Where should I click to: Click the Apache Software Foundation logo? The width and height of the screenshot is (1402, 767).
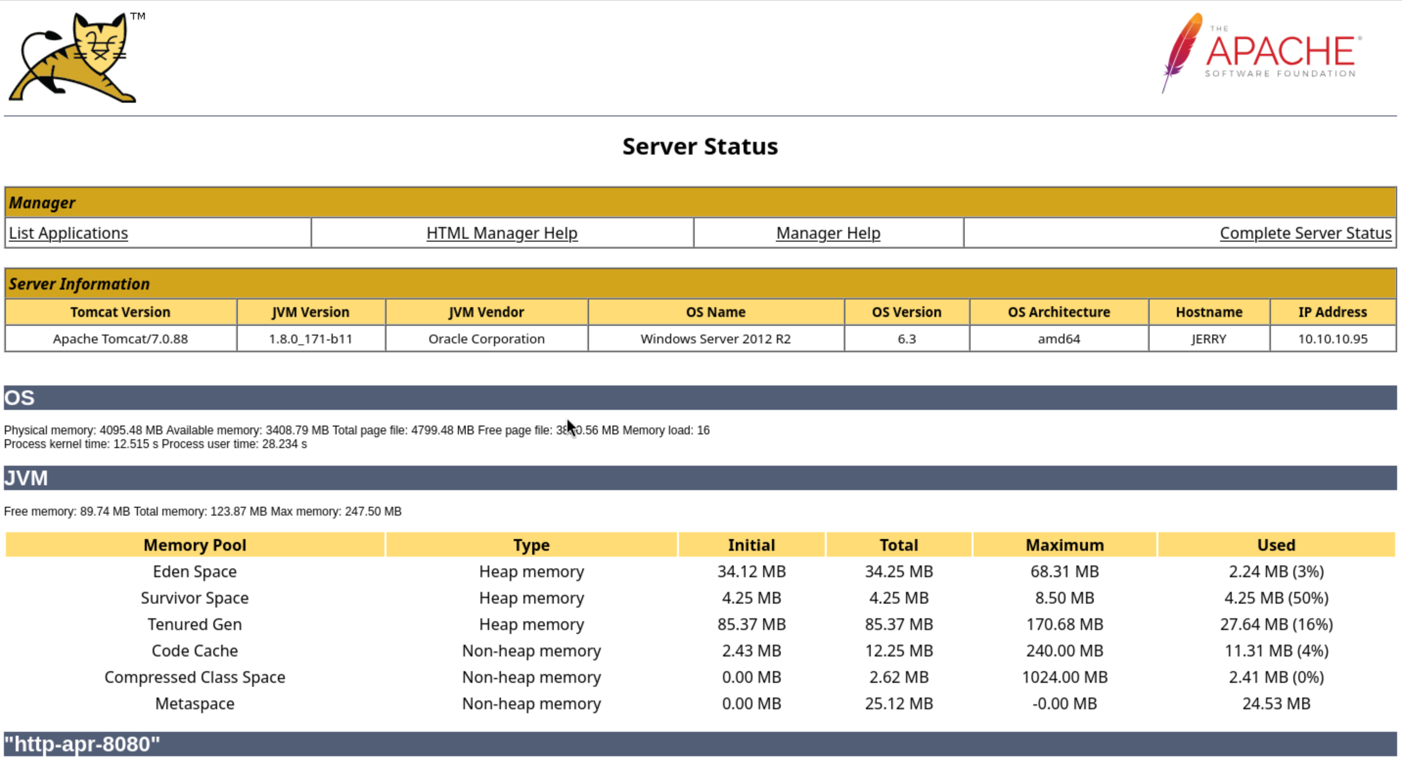[1262, 53]
